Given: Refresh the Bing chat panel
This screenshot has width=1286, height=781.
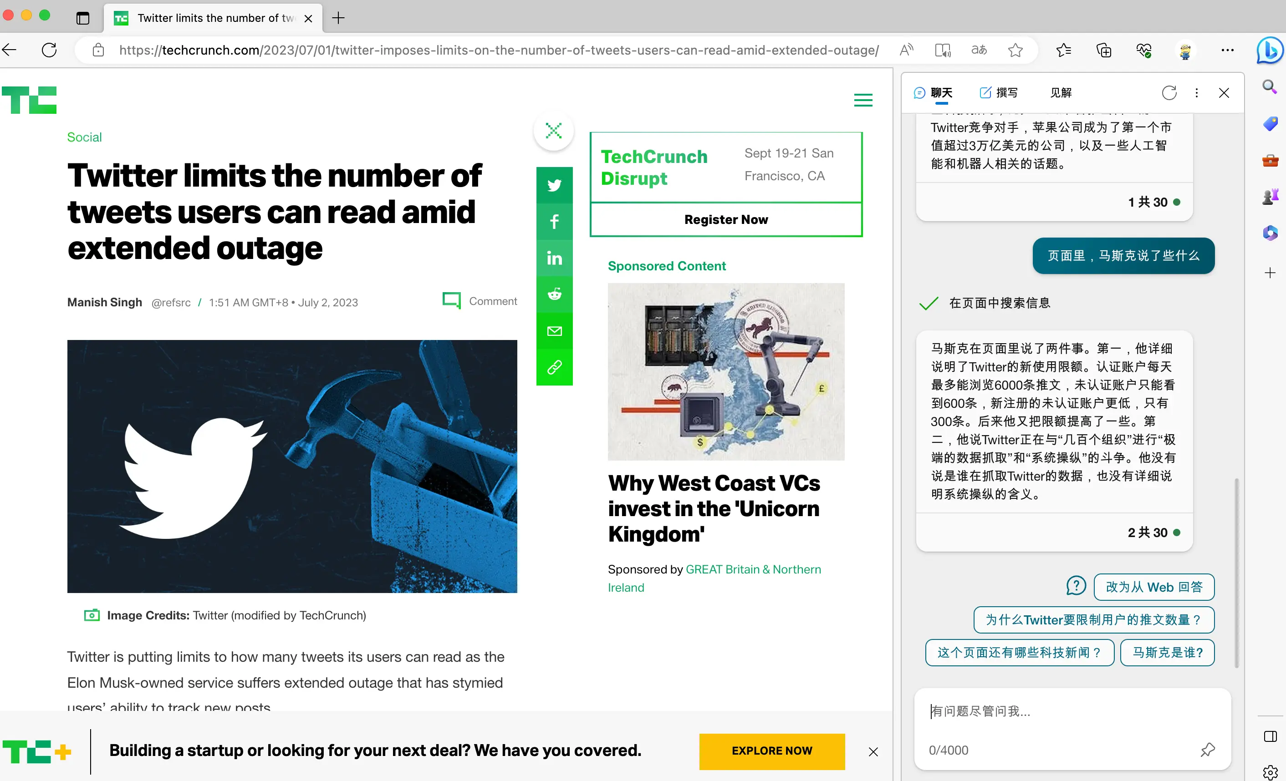Looking at the screenshot, I should coord(1169,93).
